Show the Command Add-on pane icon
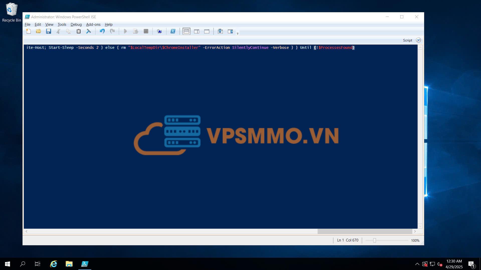Image resolution: width=481 pixels, height=270 pixels. 230,31
